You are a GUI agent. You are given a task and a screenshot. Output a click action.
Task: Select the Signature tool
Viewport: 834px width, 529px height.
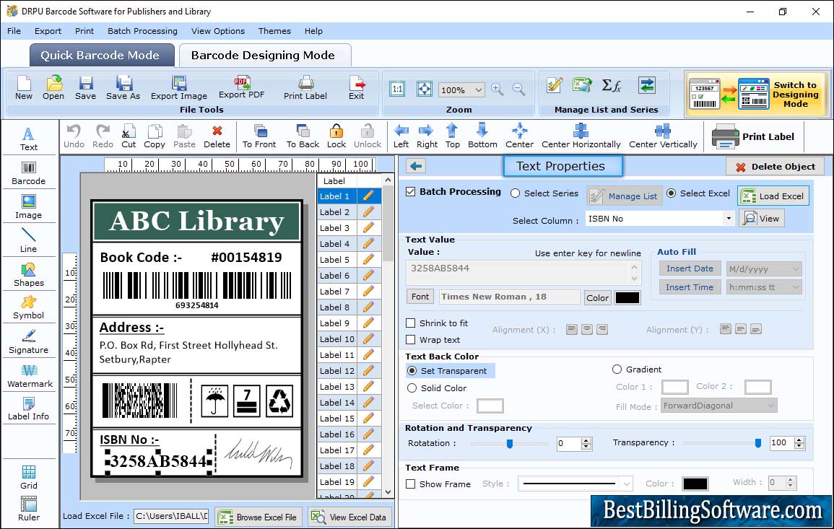(29, 342)
